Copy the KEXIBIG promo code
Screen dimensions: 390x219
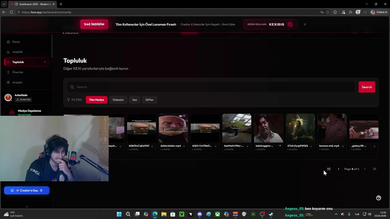pyautogui.click(x=290, y=24)
